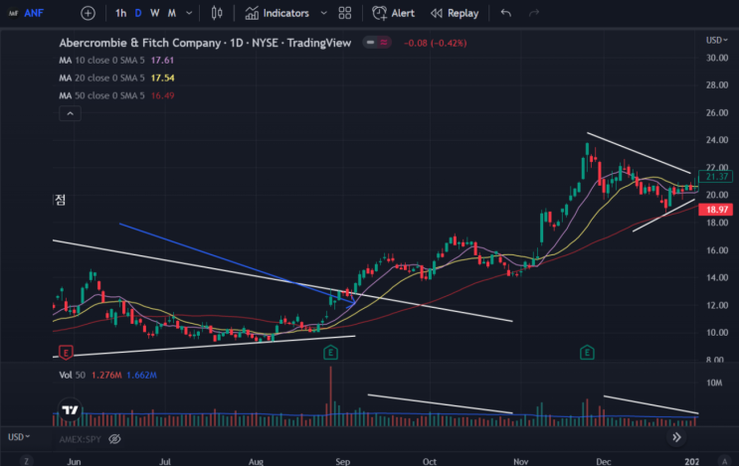Select the M monthly timeframe
The height and width of the screenshot is (466, 739).
[172, 13]
